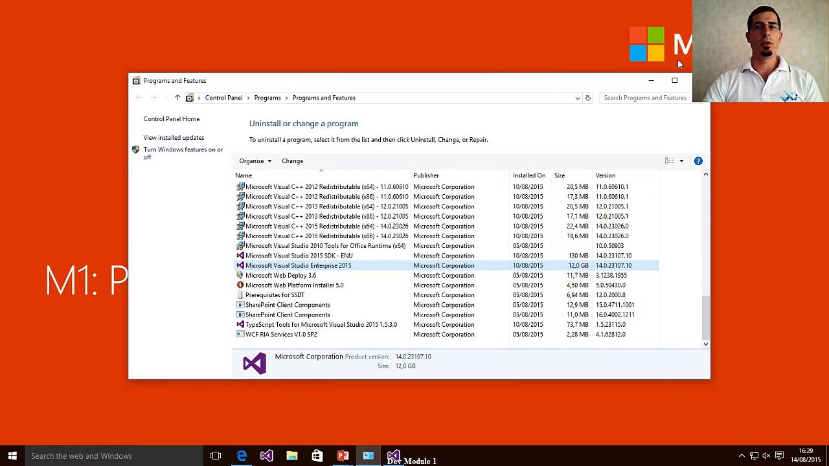Open the Organize dropdown menu
The image size is (829, 466).
(x=255, y=161)
